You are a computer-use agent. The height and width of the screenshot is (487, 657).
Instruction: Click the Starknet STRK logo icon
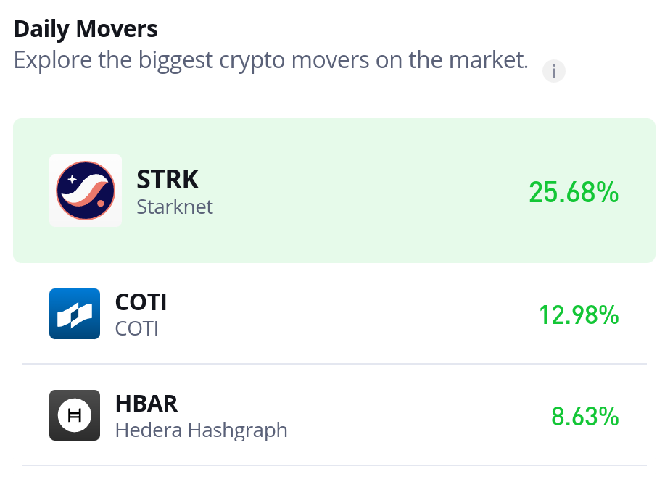click(x=86, y=191)
